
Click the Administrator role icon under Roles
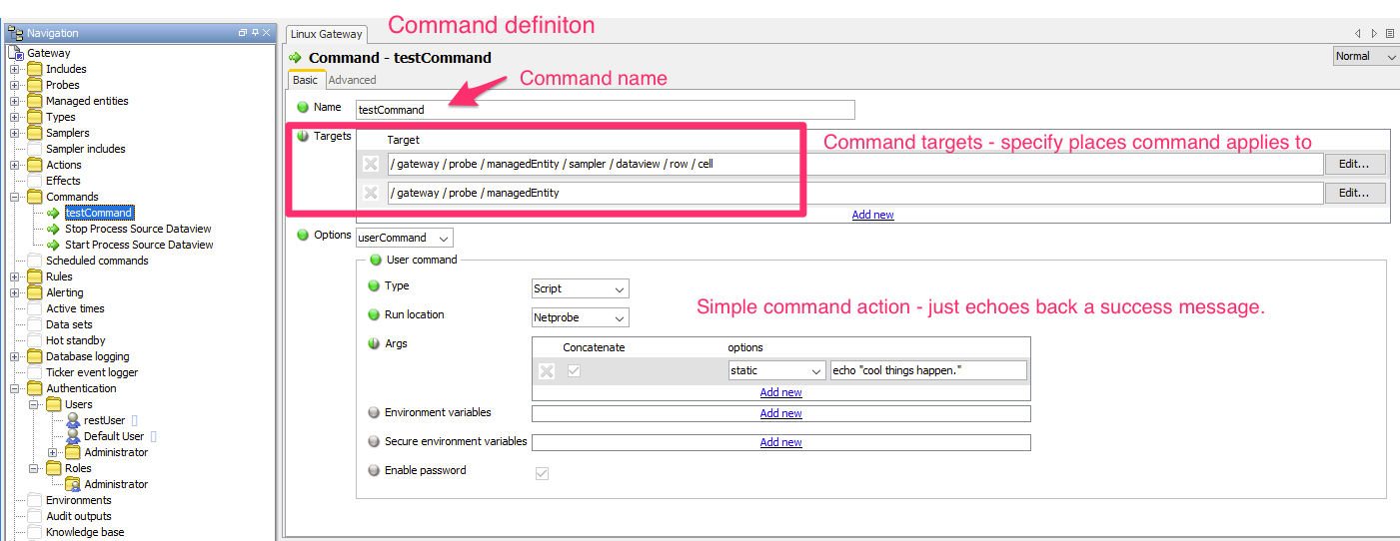pos(72,484)
